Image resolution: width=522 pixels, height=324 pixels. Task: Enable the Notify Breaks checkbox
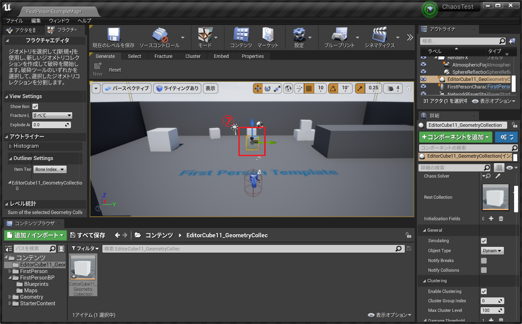click(484, 261)
